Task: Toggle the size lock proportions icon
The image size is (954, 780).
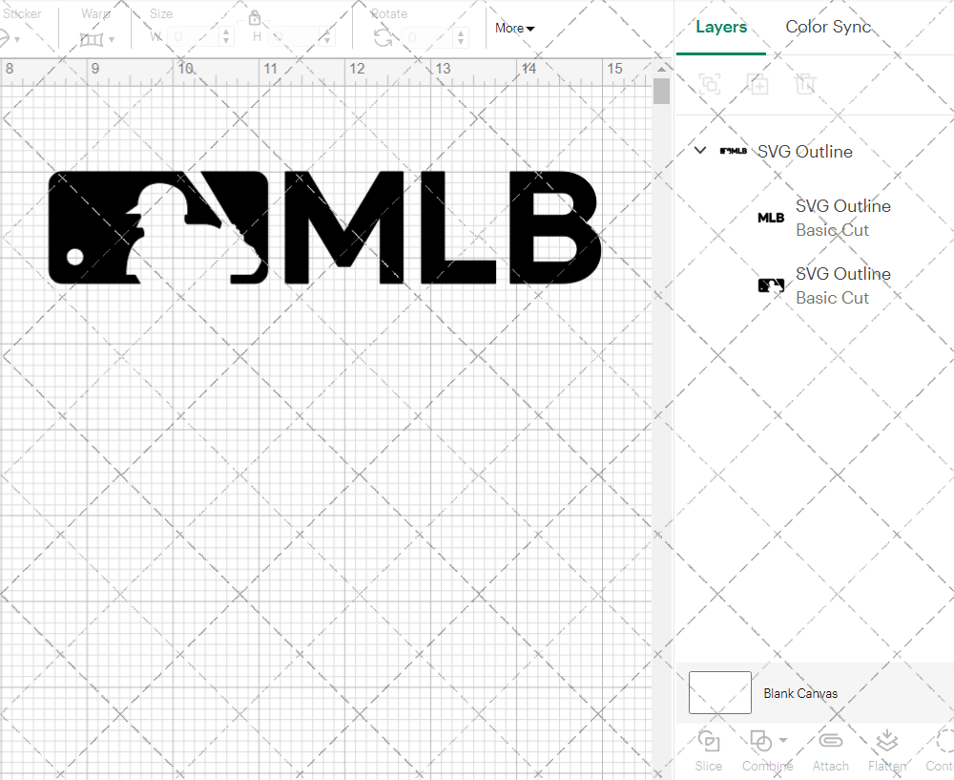Action: (x=255, y=17)
